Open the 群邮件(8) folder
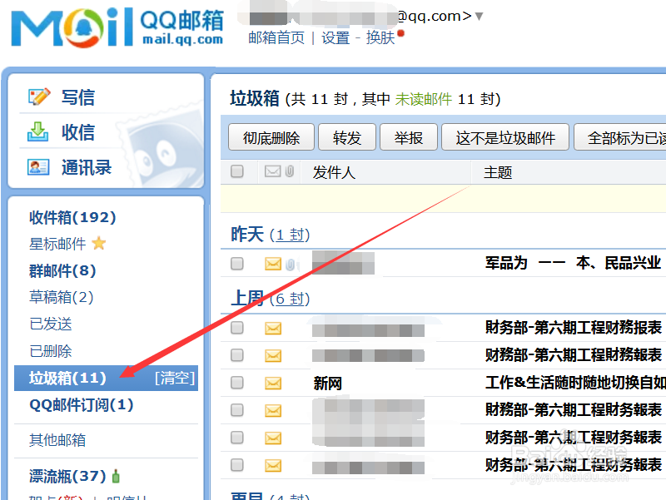Viewport: 666px width, 500px height. [62, 270]
